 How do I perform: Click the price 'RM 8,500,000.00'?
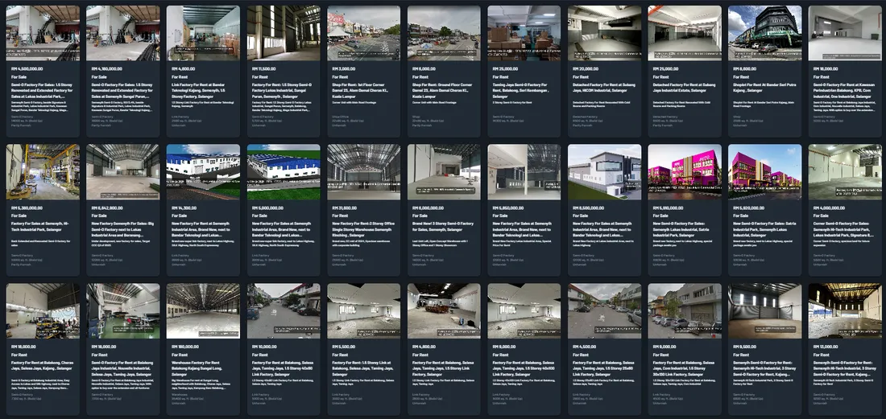pyautogui.click(x=588, y=207)
